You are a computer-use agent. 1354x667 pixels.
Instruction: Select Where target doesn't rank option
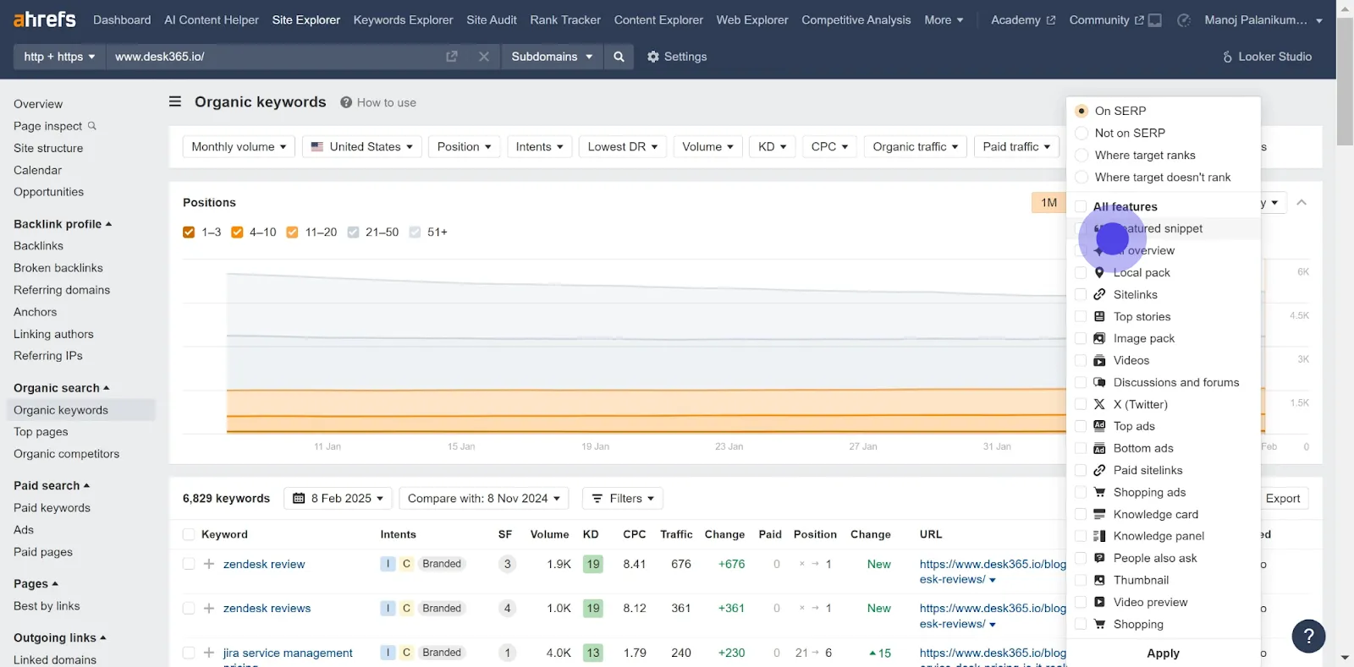tap(1082, 177)
